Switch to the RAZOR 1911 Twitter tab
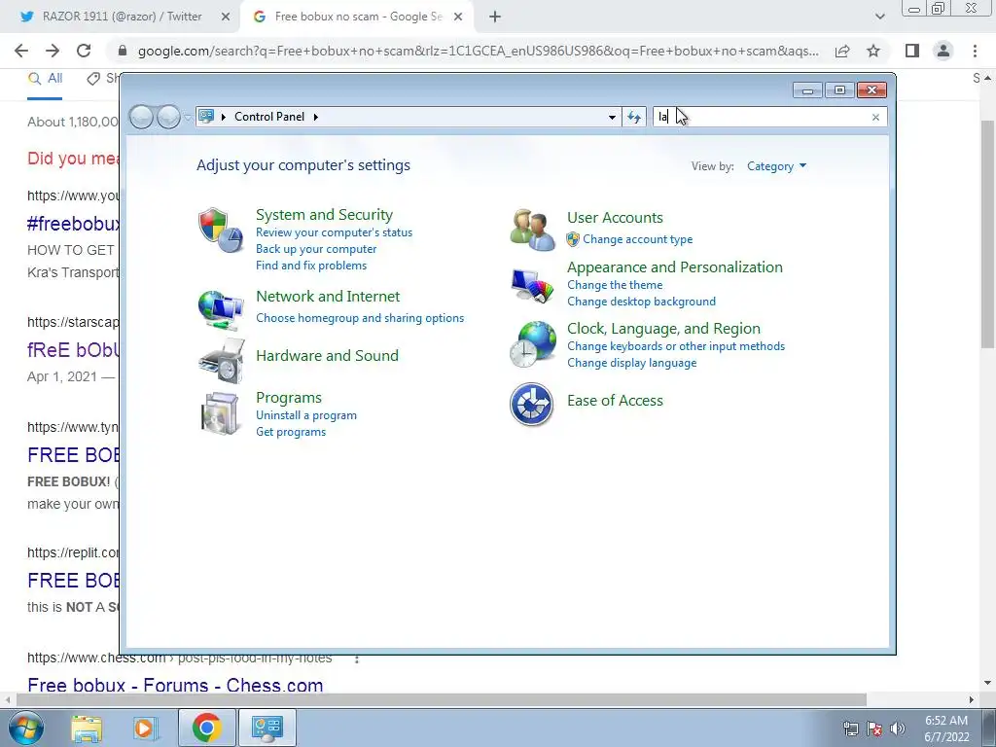This screenshot has height=747, width=996. point(121,17)
